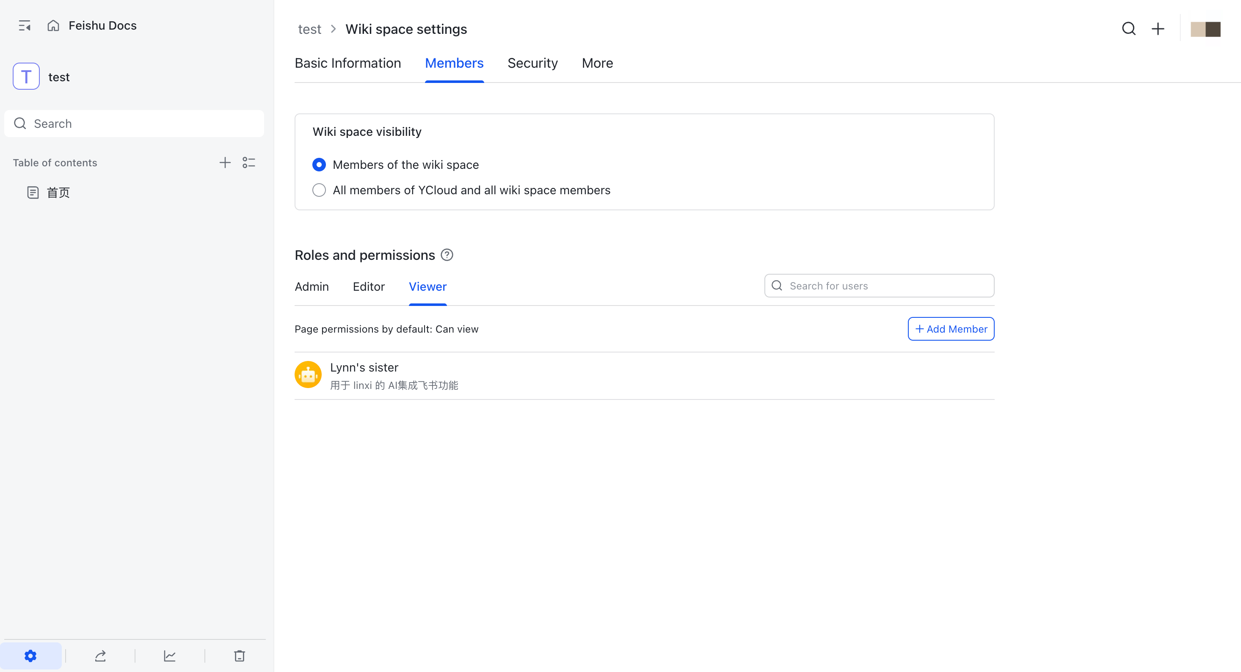The height and width of the screenshot is (672, 1241).
Task: Show the Admin role tab
Action: pos(312,286)
